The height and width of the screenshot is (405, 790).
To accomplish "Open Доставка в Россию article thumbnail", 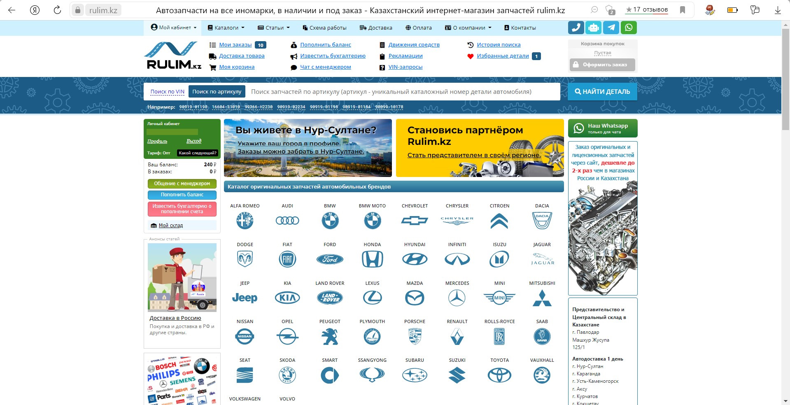I will click(182, 277).
